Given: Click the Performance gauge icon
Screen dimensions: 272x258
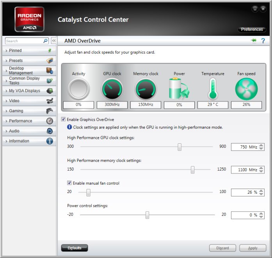Looking at the screenshot, I should (50, 121).
